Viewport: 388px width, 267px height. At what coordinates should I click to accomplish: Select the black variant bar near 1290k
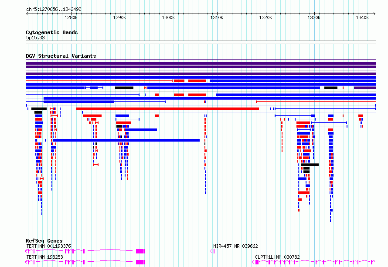[x=124, y=88]
